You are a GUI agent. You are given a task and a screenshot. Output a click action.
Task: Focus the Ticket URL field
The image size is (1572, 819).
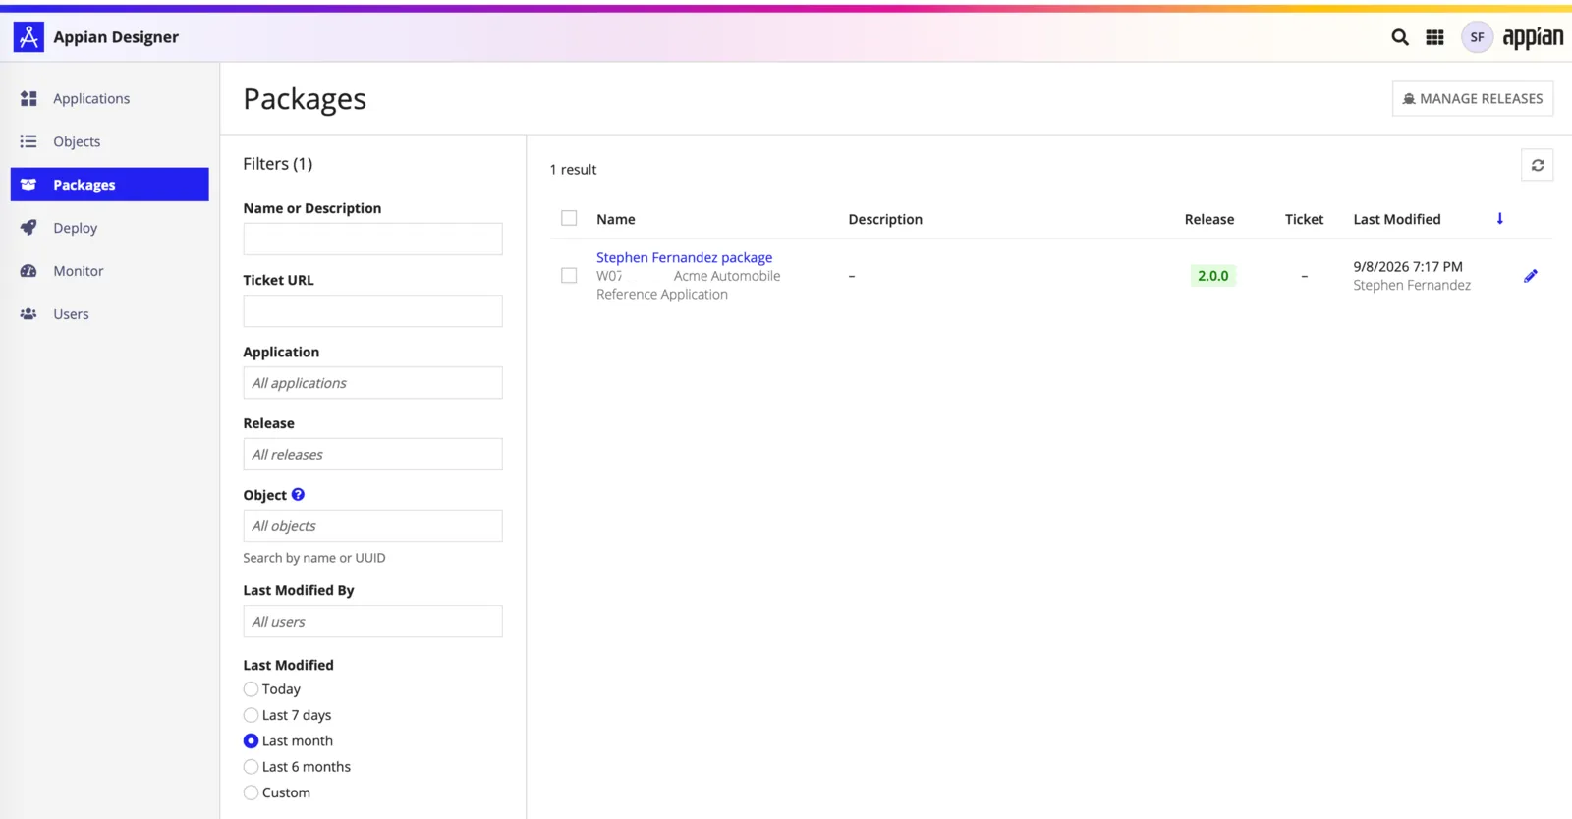(x=372, y=311)
